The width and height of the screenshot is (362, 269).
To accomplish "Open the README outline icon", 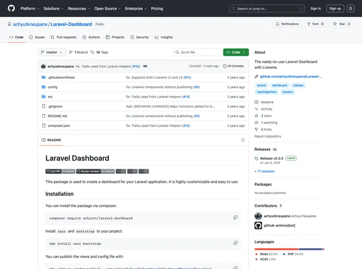I will [243, 140].
